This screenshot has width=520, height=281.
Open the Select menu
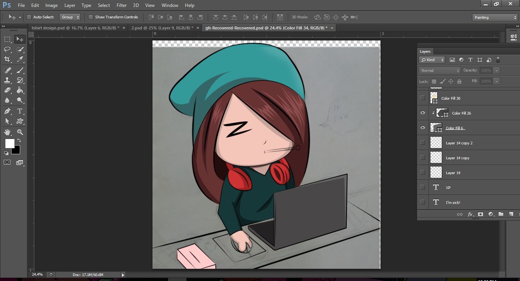[x=104, y=5]
